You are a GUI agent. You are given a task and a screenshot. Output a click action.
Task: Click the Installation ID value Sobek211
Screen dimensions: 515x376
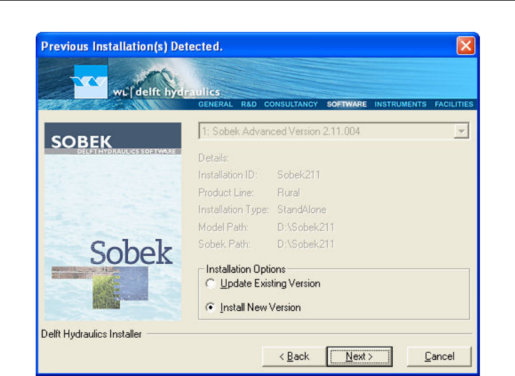tap(299, 175)
